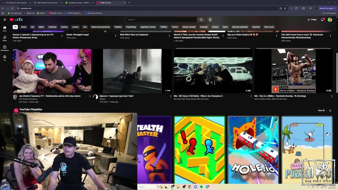Select the All filter chip
This screenshot has height=190, width=338.
15,27
